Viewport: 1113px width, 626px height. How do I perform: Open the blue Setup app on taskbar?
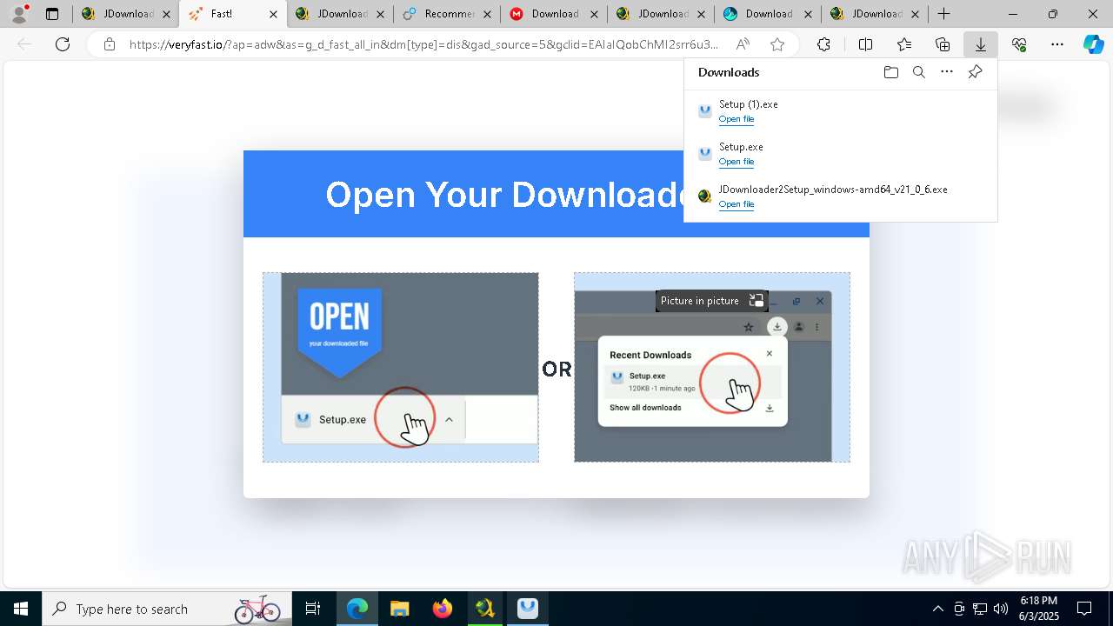pos(528,609)
